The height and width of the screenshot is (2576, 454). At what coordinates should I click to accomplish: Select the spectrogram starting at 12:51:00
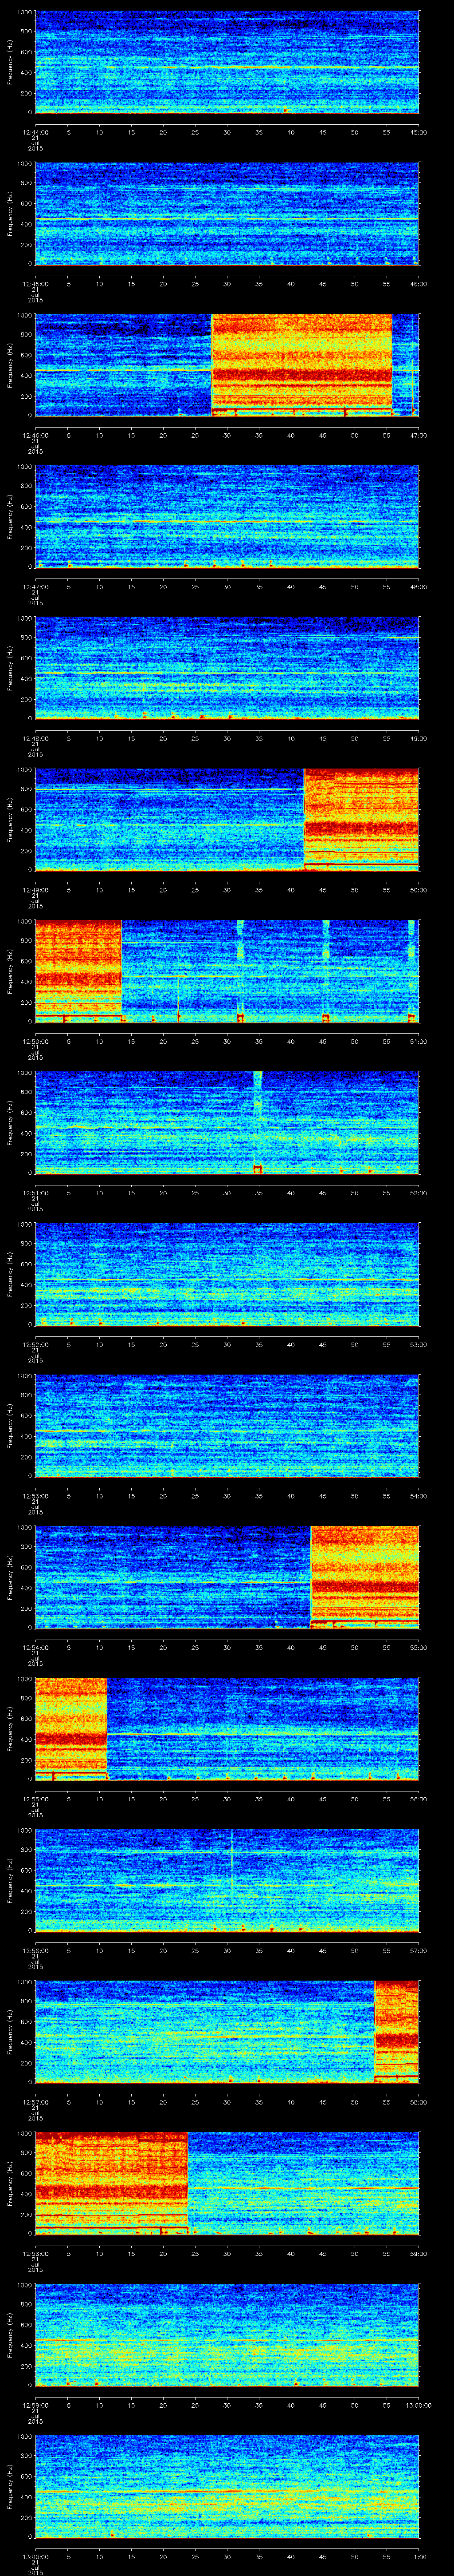coord(227,1122)
